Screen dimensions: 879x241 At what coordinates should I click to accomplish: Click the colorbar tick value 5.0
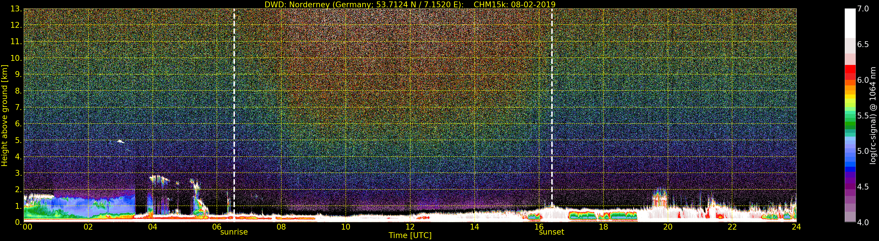click(863, 151)
